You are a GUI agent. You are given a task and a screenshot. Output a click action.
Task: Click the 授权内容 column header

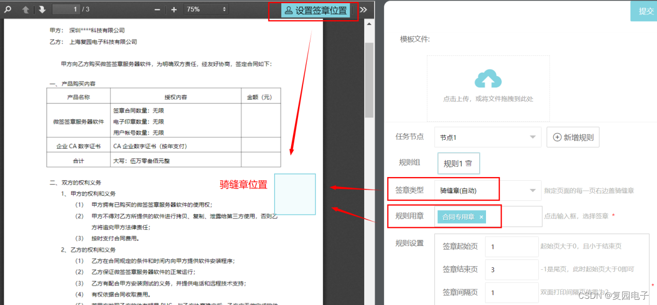point(176,97)
